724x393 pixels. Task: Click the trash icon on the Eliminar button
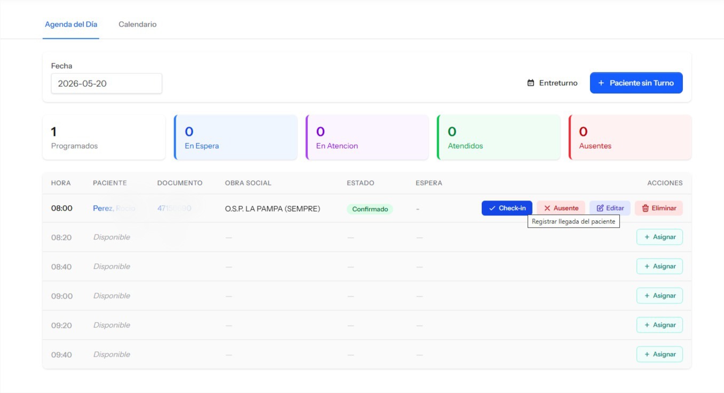[646, 208]
